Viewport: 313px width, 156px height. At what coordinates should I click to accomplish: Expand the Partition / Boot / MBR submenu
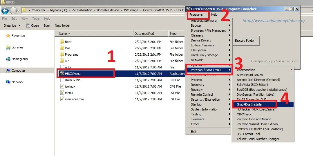pyautogui.click(x=209, y=70)
